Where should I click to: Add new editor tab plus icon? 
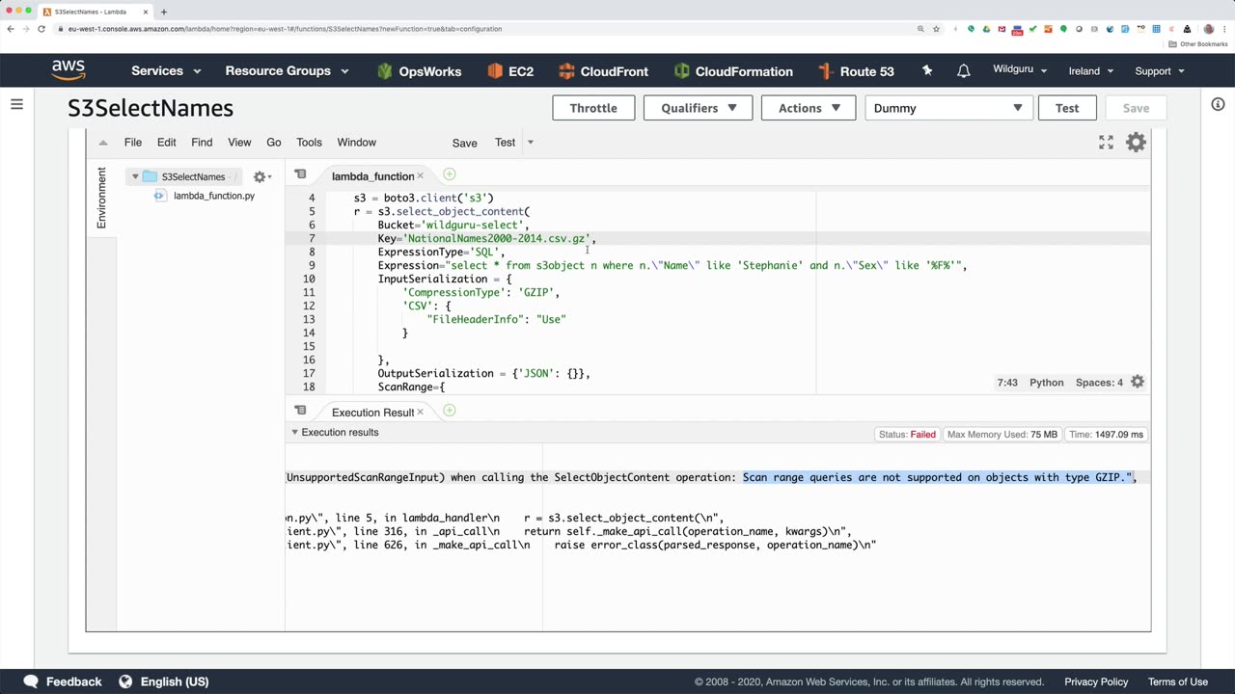point(450,174)
